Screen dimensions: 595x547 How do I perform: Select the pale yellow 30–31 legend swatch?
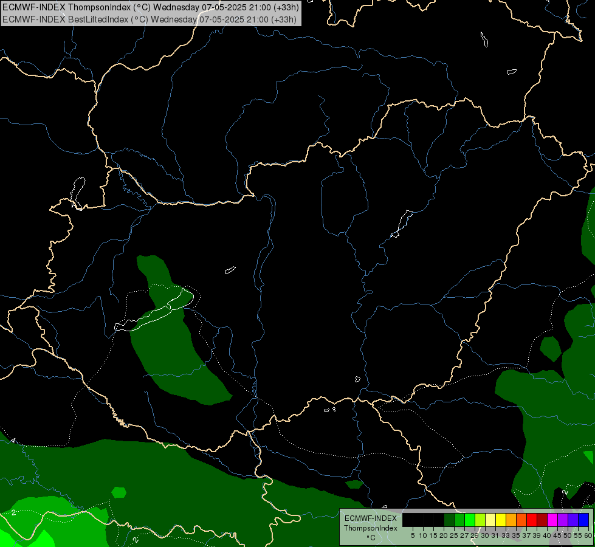(x=490, y=520)
